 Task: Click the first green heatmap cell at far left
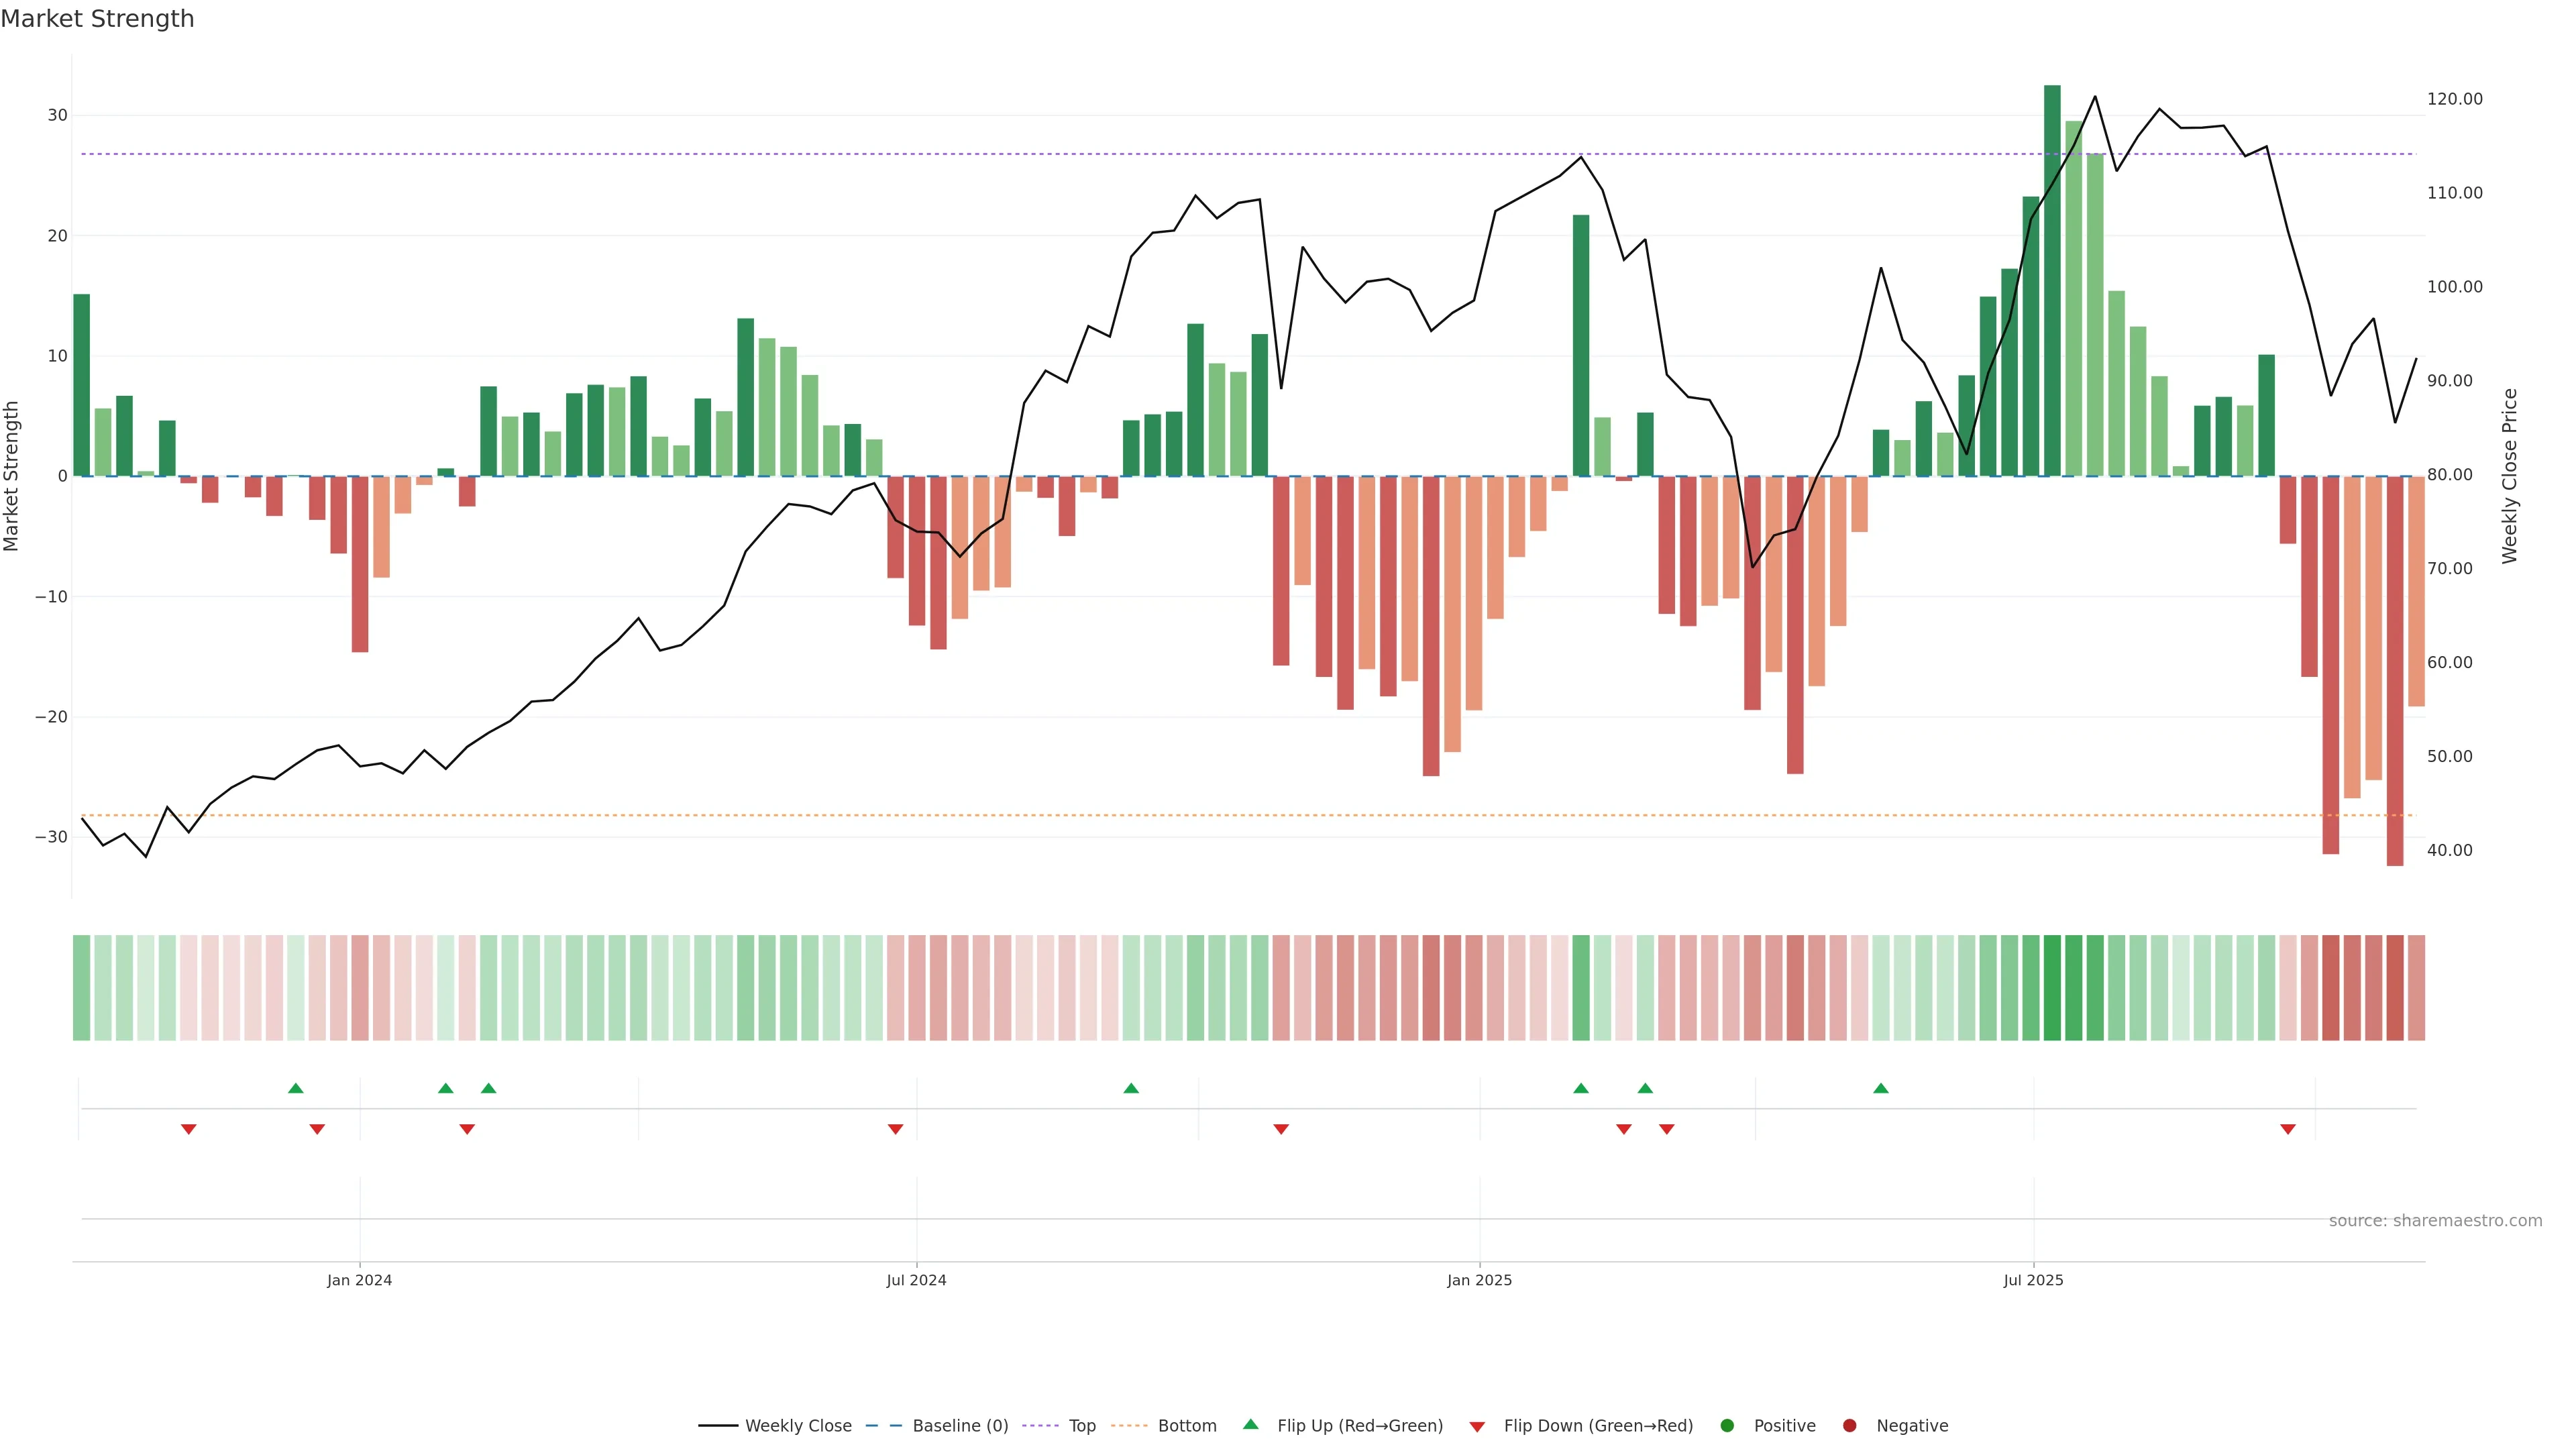point(81,987)
